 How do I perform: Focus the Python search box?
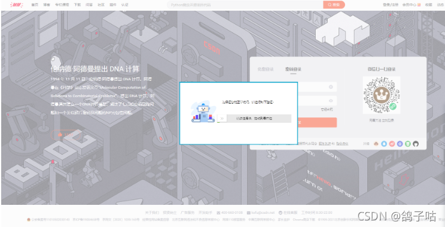click(245, 5)
